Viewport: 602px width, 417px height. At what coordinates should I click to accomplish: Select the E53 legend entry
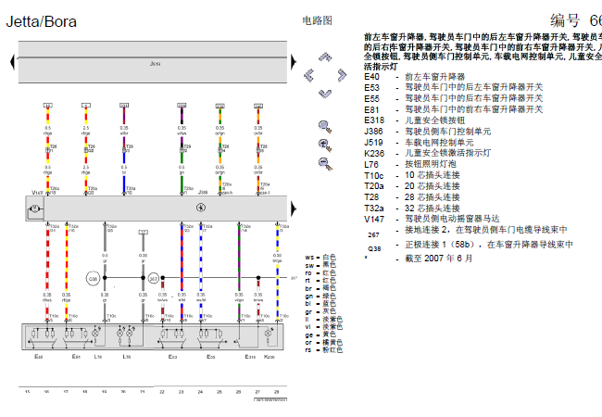[x=454, y=87]
